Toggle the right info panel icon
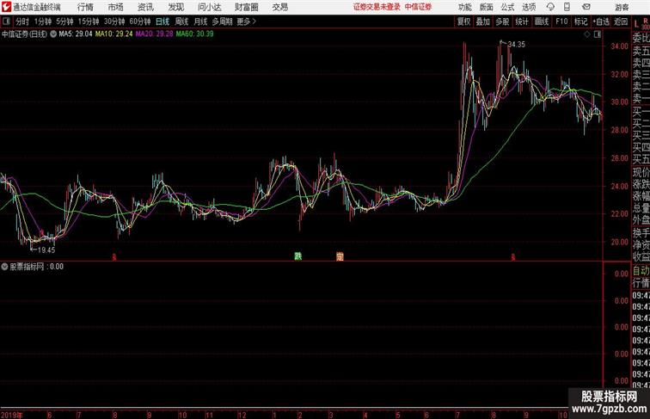 (598, 34)
